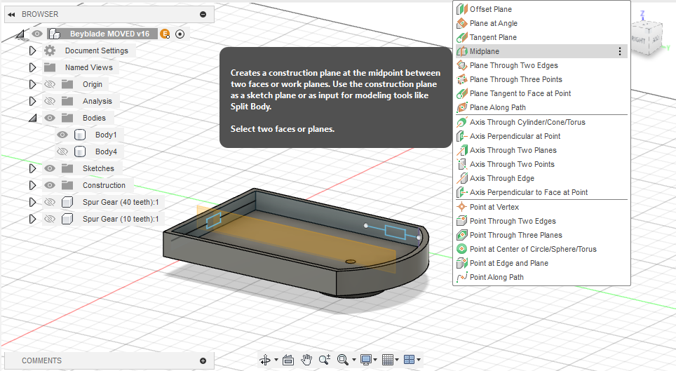Show the hidden Origin folder
Viewport: 676px width, 371px height.
pos(50,84)
